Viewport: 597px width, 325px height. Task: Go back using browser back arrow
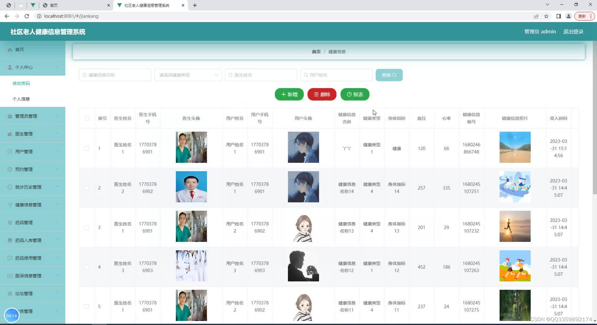click(7, 16)
